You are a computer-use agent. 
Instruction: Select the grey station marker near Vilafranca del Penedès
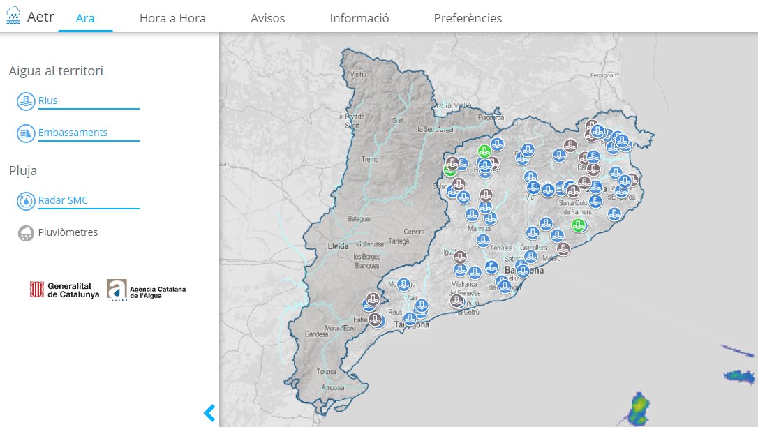(x=457, y=300)
